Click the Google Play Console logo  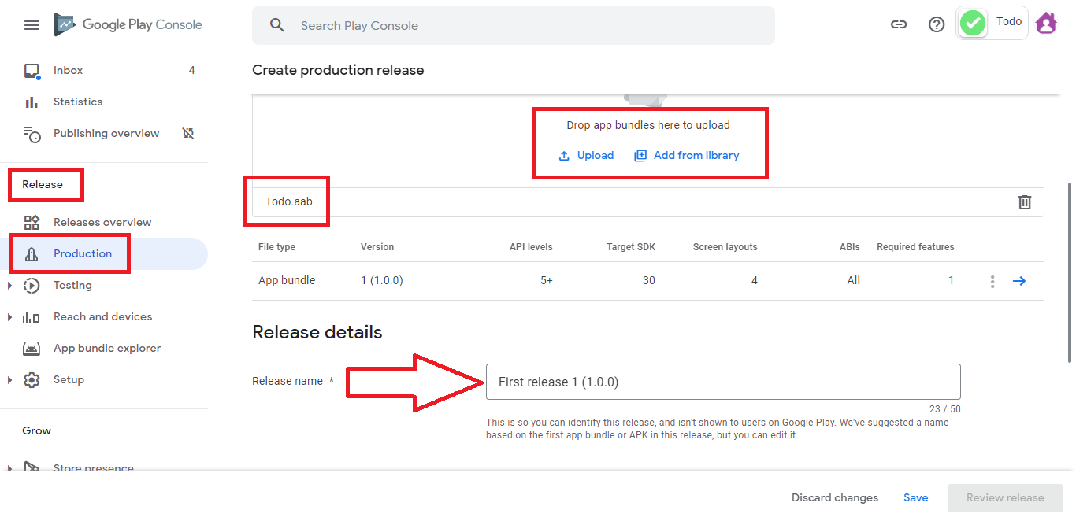[128, 24]
